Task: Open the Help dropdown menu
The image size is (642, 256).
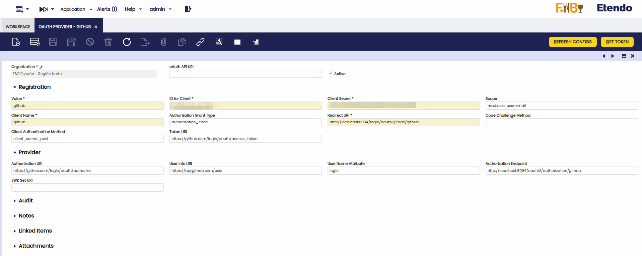Action: coord(133,9)
